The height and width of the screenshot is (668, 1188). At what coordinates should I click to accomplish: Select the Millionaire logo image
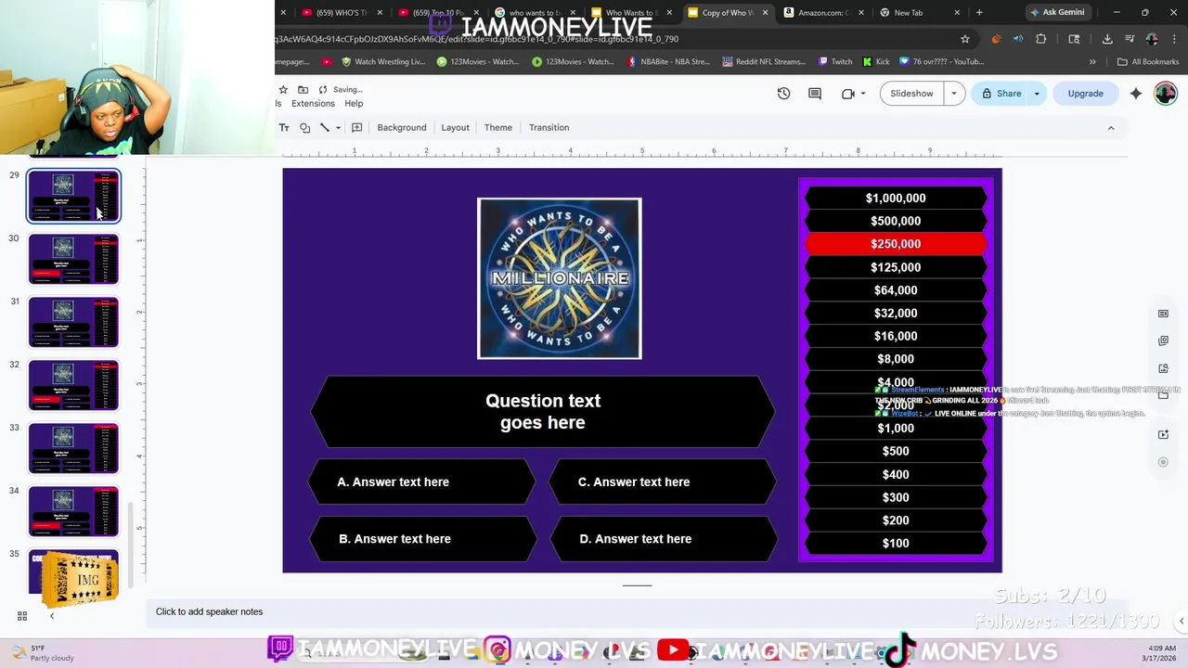coord(560,278)
